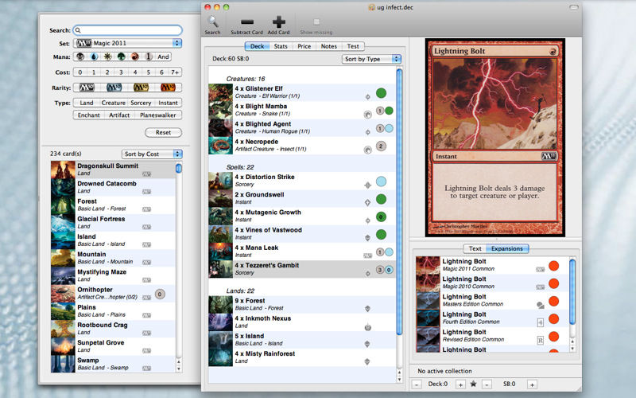
Task: Click the search input field
Action: pyautogui.click(x=127, y=30)
